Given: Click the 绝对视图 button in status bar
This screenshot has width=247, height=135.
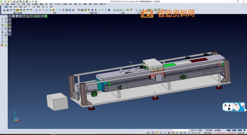Looking at the screenshot, I should (209, 130).
